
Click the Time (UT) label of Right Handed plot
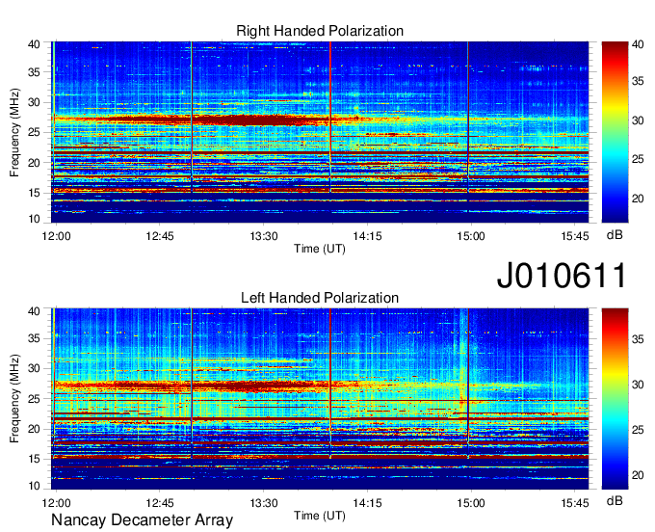point(320,249)
